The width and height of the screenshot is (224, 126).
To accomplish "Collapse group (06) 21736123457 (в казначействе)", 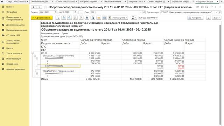I will click(35, 71).
